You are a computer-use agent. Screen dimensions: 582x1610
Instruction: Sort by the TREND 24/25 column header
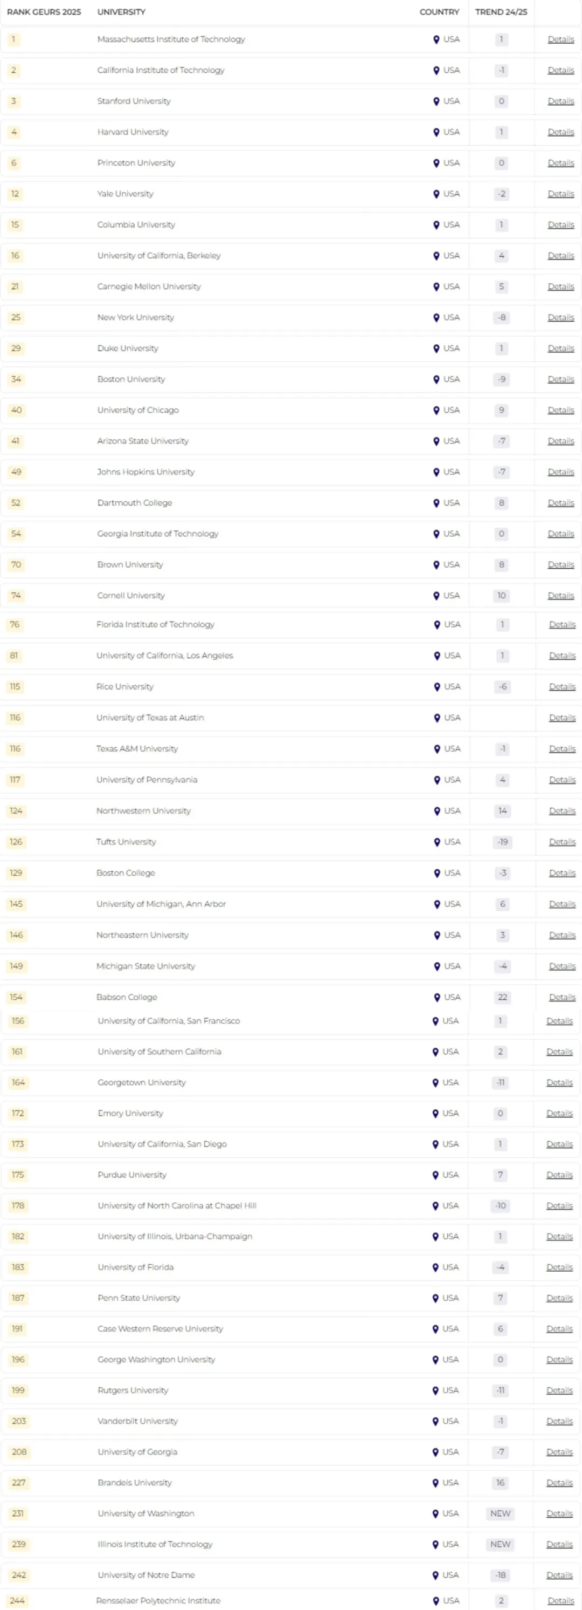point(502,12)
